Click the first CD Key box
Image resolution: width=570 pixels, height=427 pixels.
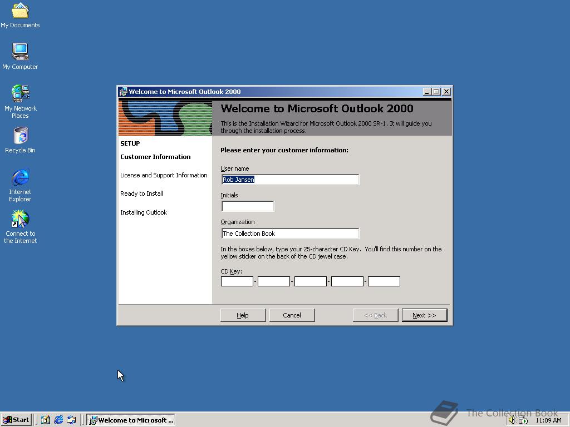(237, 281)
